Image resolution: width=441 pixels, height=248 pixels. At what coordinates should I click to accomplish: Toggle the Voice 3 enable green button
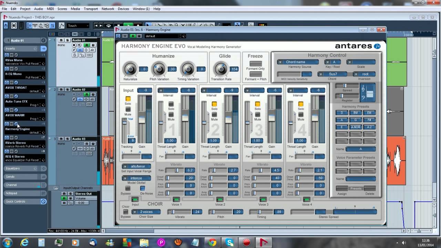263,199
